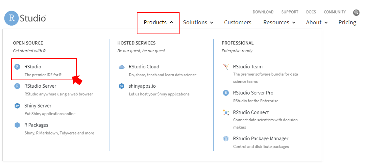Collapse the Products menu chevron
The width and height of the screenshot is (365, 164).
171,22
